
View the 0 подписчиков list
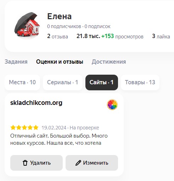(x=64, y=26)
